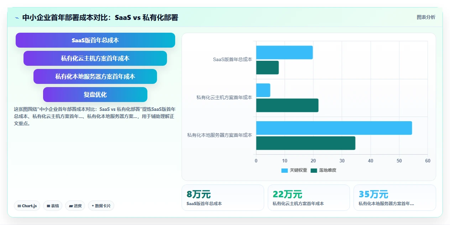Click the description paragraph beginning 这张图围绕
The height and width of the screenshot is (225, 450).
coord(94,116)
